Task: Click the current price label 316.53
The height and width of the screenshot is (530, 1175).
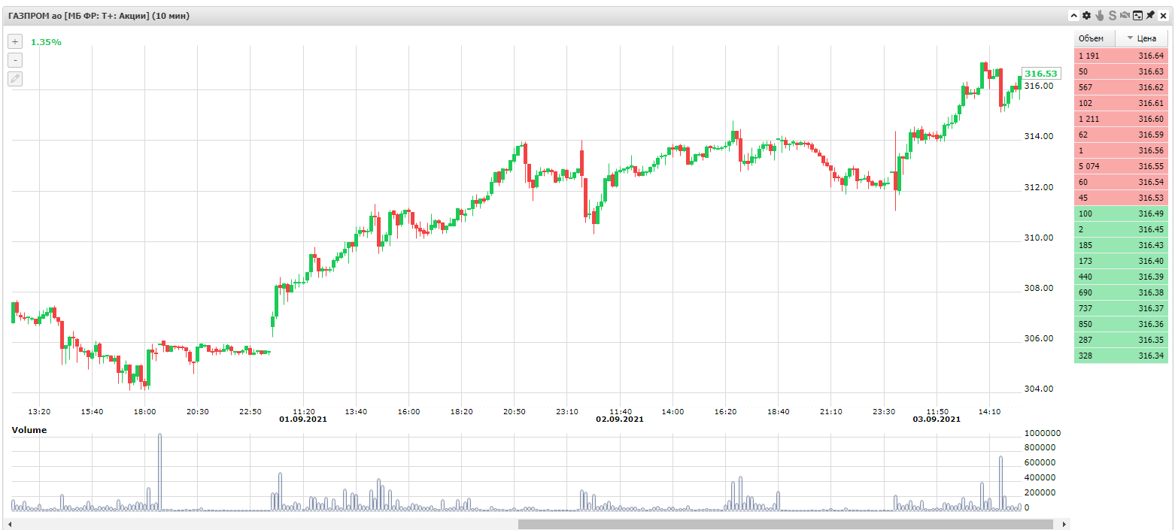Action: (x=1040, y=74)
